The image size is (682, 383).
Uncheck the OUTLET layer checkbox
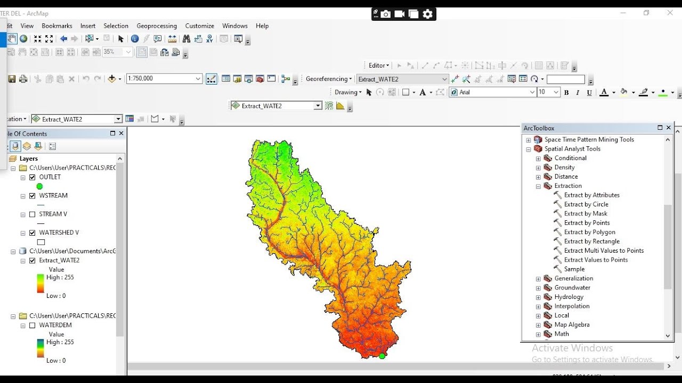pyautogui.click(x=33, y=177)
